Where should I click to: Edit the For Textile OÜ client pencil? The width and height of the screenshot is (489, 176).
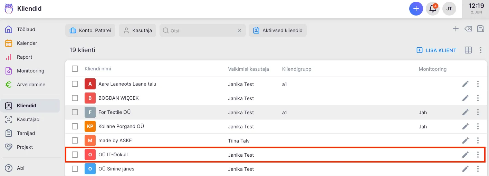[465, 112]
